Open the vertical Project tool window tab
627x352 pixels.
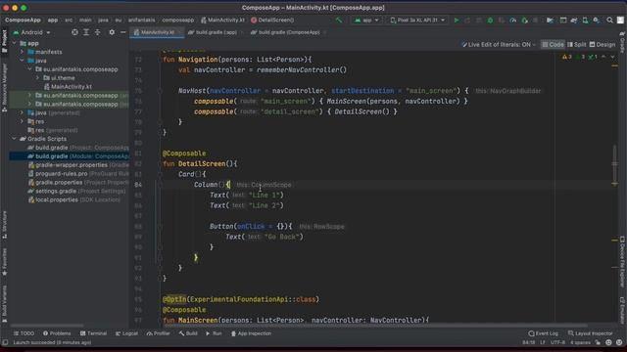tap(4, 41)
